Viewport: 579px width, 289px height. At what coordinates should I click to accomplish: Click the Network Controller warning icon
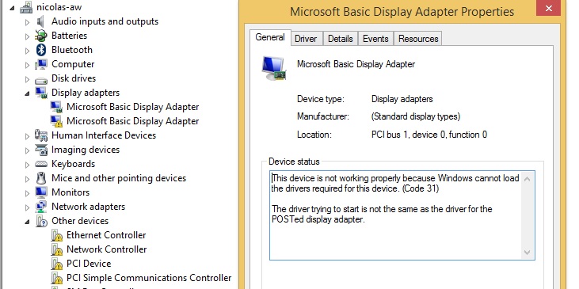click(x=56, y=249)
